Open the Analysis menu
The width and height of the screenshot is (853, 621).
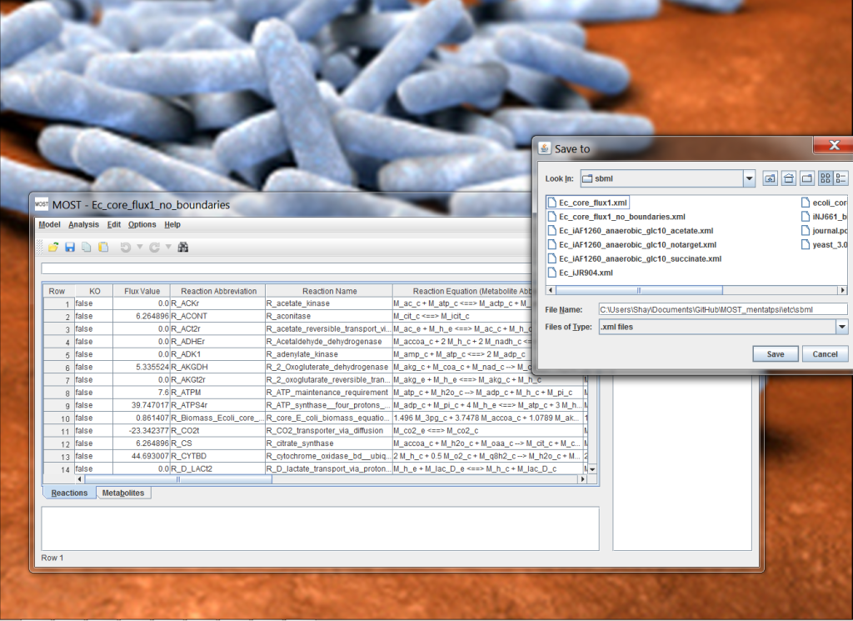pyautogui.click(x=83, y=224)
